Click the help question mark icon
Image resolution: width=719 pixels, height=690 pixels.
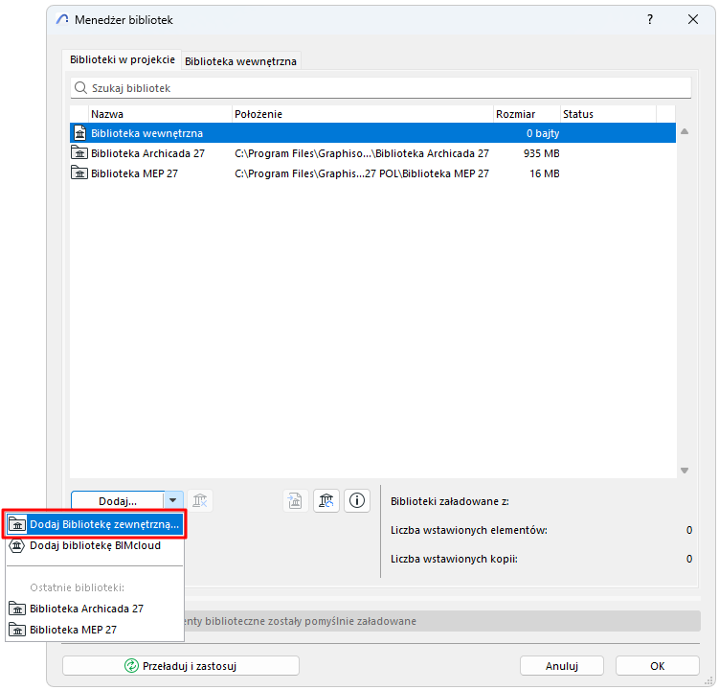650,19
